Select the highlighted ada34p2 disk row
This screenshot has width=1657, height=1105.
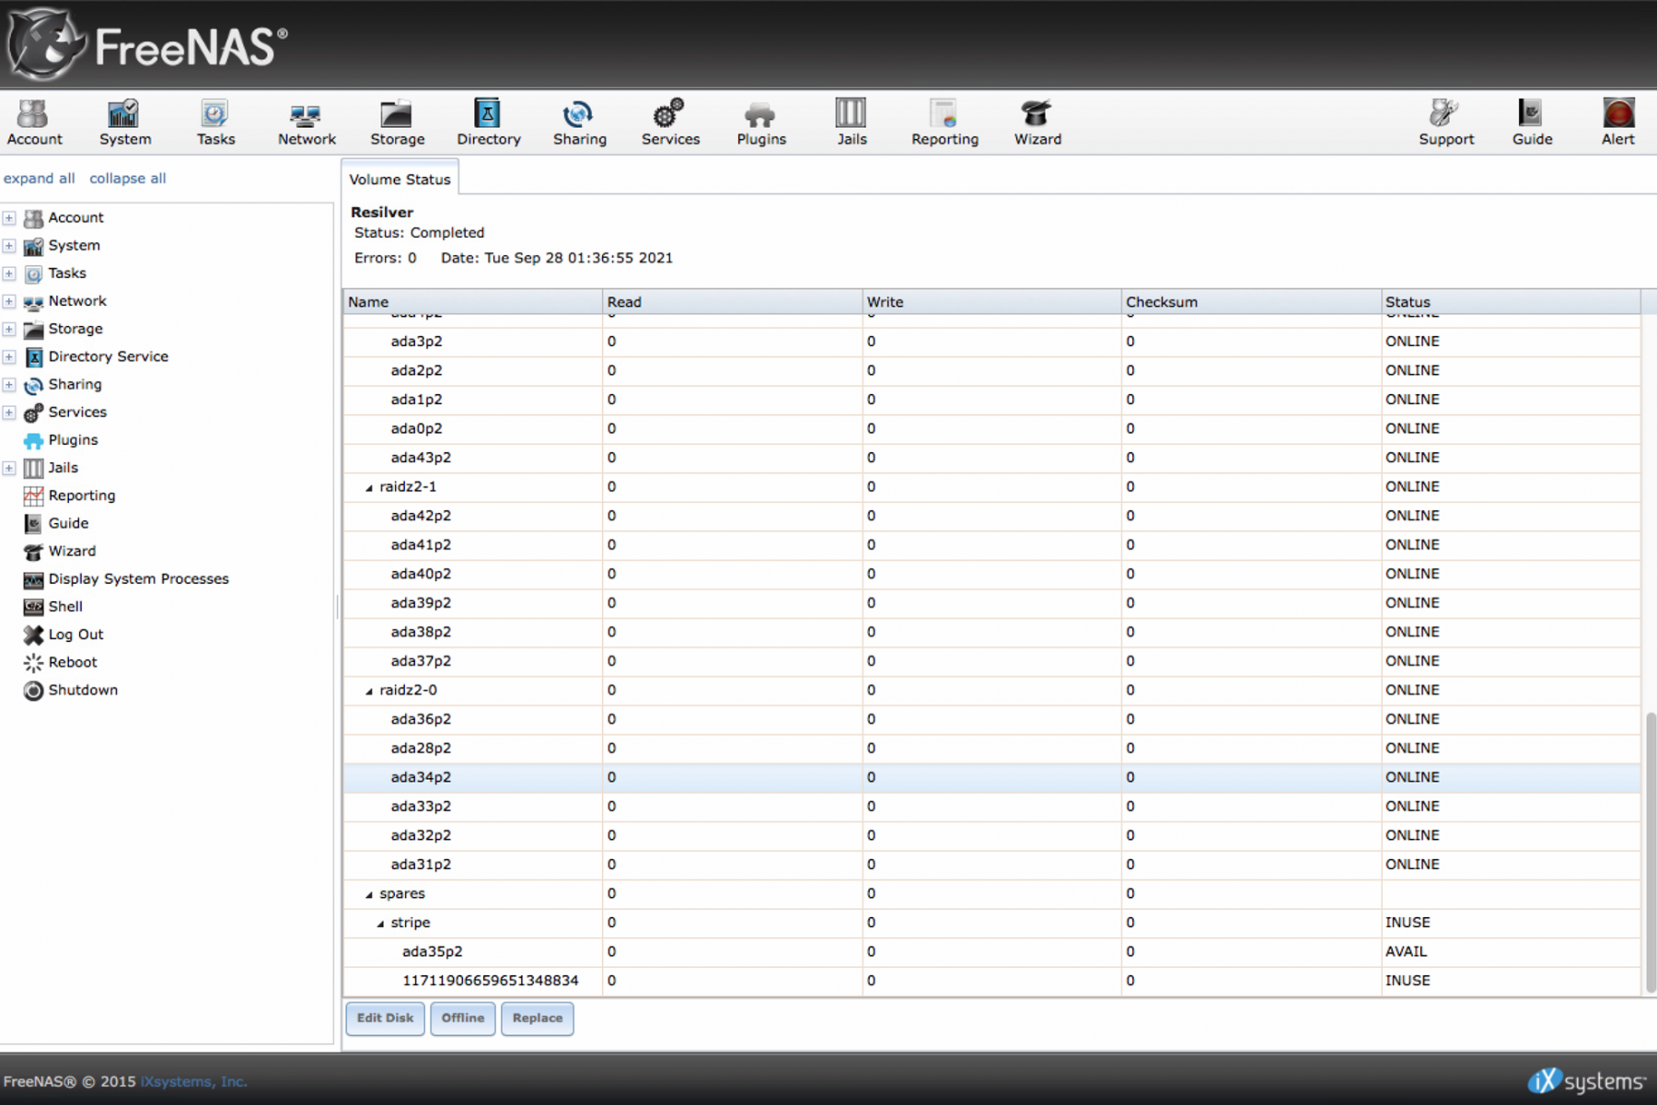991,777
